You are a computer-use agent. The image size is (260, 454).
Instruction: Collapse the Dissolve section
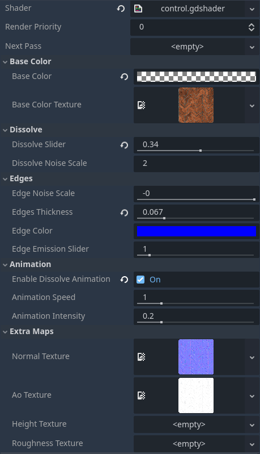pos(5,130)
